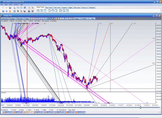Open the Hide dropdown

point(28,19)
